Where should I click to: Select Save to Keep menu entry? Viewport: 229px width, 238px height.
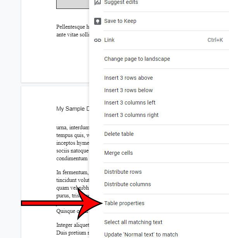pyautogui.click(x=120, y=21)
